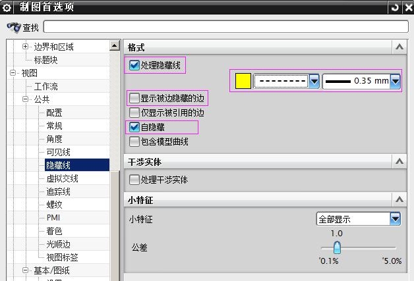The width and height of the screenshot is (414, 281).
Task: Collapse the 小特征 section
Action: click(399, 199)
